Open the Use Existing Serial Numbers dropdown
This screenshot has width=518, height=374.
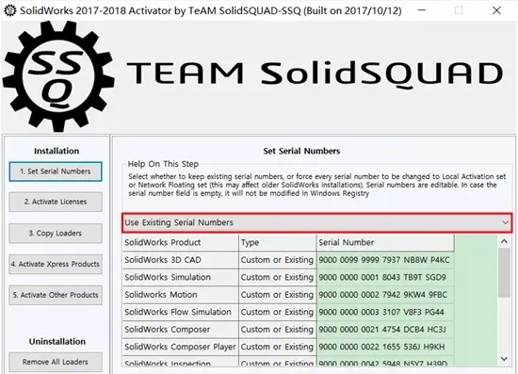(317, 222)
